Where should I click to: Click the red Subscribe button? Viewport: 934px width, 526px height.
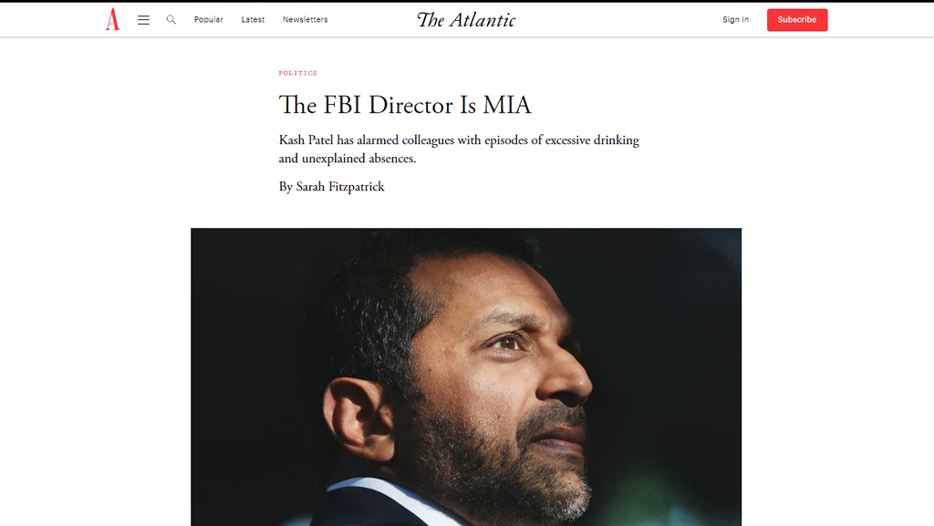(797, 20)
